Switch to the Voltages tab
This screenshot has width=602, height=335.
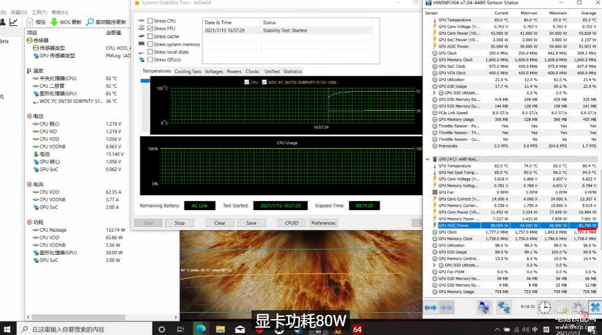click(214, 71)
